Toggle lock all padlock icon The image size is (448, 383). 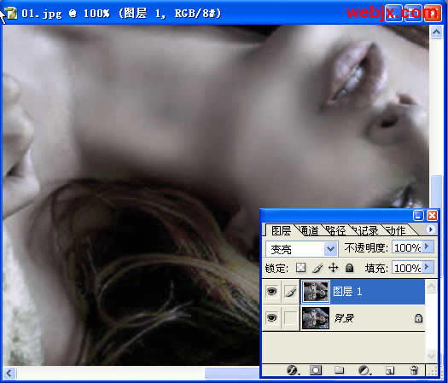(349, 268)
